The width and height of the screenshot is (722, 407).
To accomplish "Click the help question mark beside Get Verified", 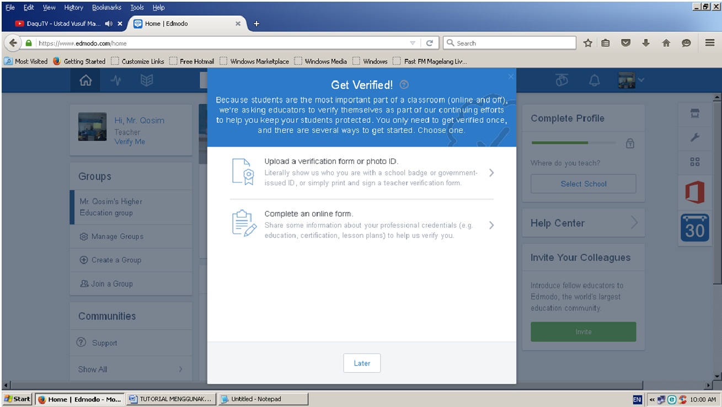I will 404,85.
